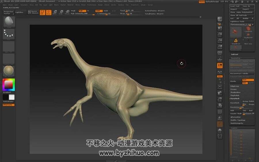
Task: Open the Zplugin menu
Action: coord(143,5)
